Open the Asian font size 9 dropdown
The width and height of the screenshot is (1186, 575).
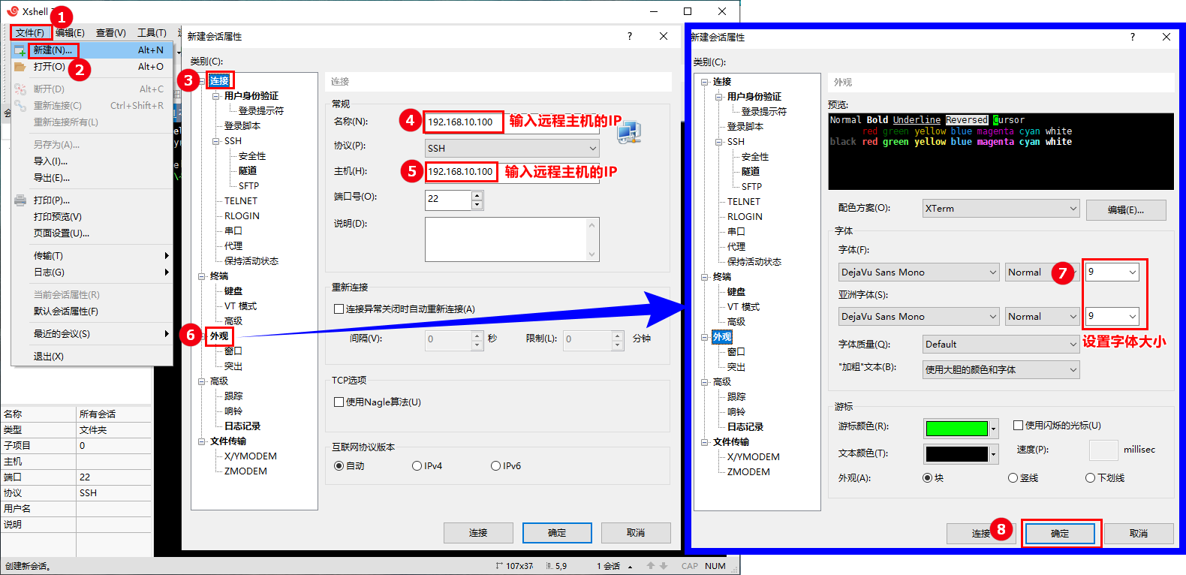pyautogui.click(x=1133, y=317)
